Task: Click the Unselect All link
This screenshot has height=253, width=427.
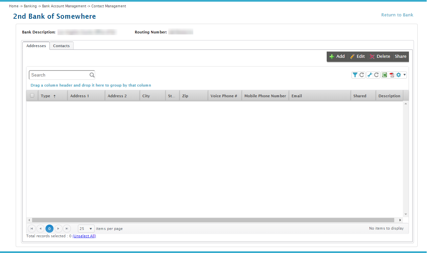Action: pyautogui.click(x=84, y=236)
